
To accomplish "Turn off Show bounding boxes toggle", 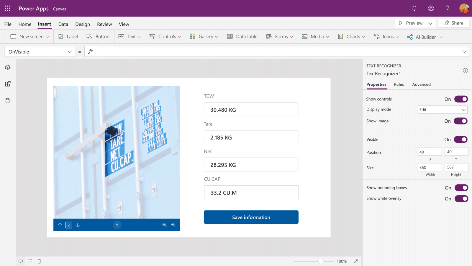I will coord(461,188).
